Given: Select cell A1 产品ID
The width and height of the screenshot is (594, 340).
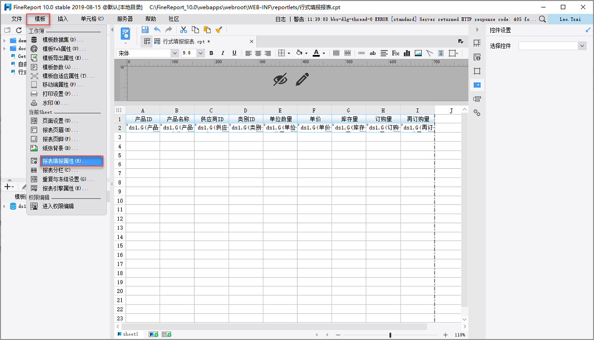Looking at the screenshot, I should coord(143,119).
